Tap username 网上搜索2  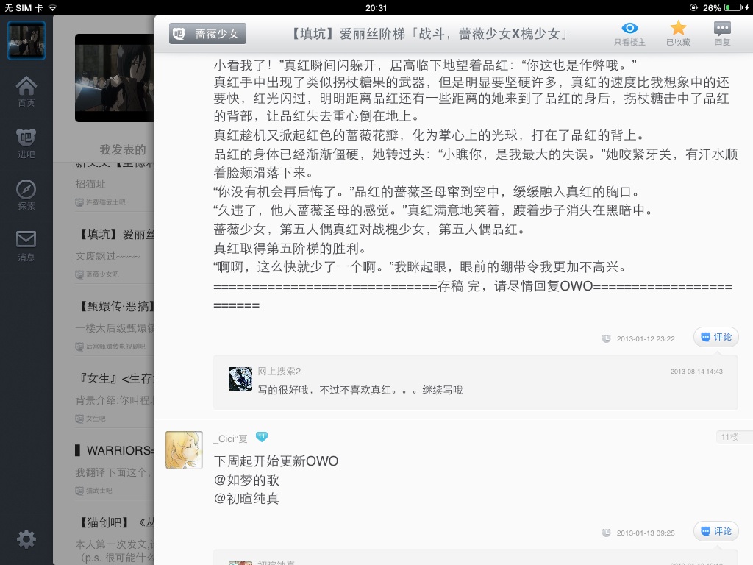point(279,372)
